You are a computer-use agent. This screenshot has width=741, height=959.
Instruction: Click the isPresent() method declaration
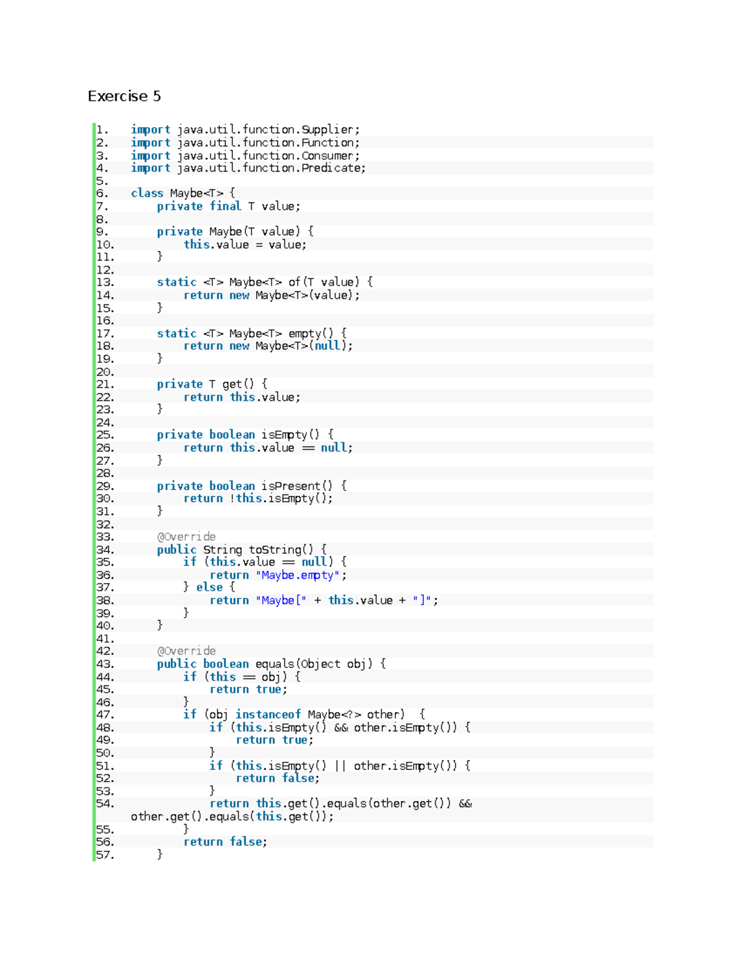250,486
